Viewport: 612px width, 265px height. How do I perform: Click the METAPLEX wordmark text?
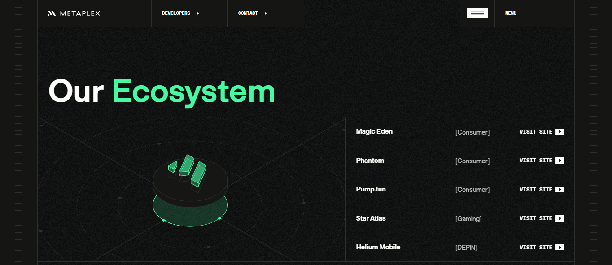coord(80,13)
